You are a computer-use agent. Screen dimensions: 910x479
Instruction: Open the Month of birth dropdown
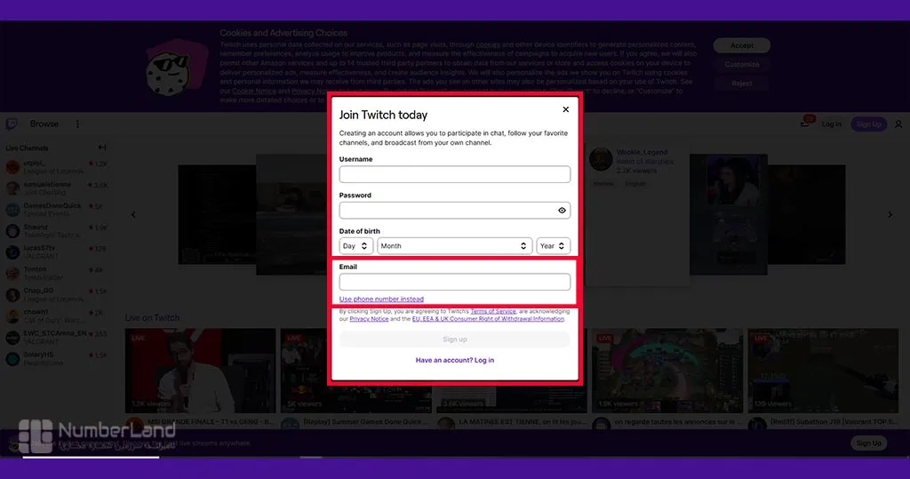point(454,246)
